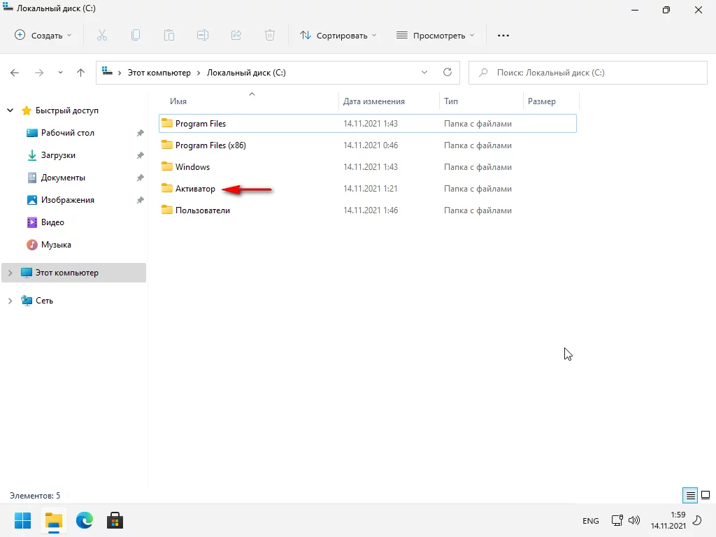Click the volume speaker tray icon

click(x=633, y=520)
